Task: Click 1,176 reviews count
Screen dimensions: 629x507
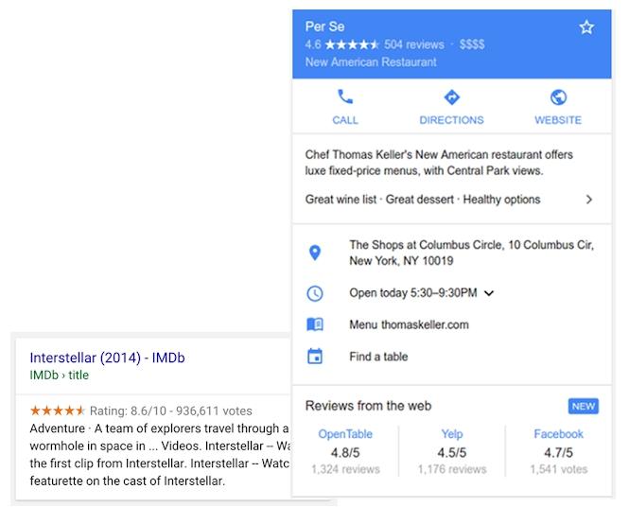Action: point(452,469)
